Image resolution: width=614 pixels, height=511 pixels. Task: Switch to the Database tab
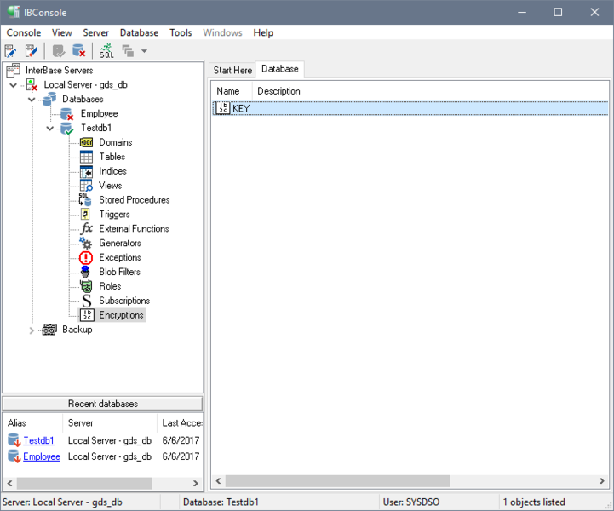[280, 69]
